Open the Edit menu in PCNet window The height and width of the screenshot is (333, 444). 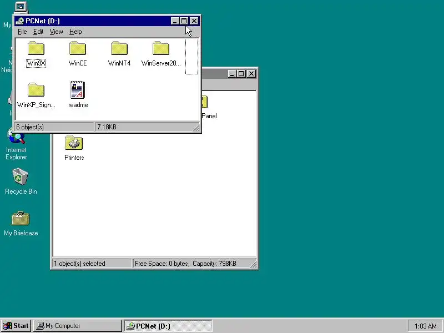point(38,32)
